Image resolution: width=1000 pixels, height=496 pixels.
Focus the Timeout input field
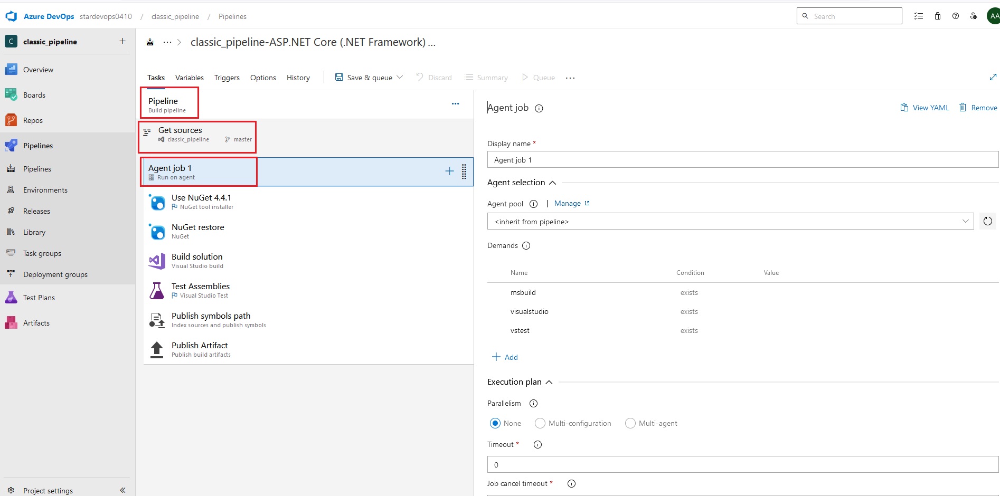743,465
